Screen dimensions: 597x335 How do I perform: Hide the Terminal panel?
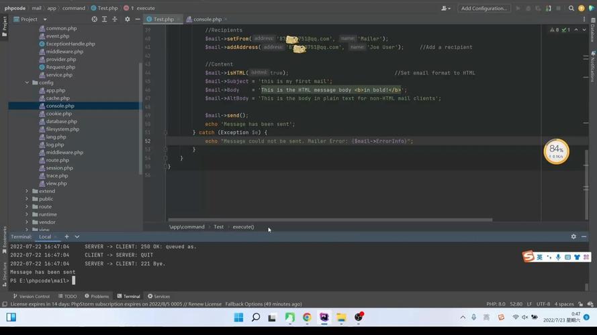[x=584, y=237]
